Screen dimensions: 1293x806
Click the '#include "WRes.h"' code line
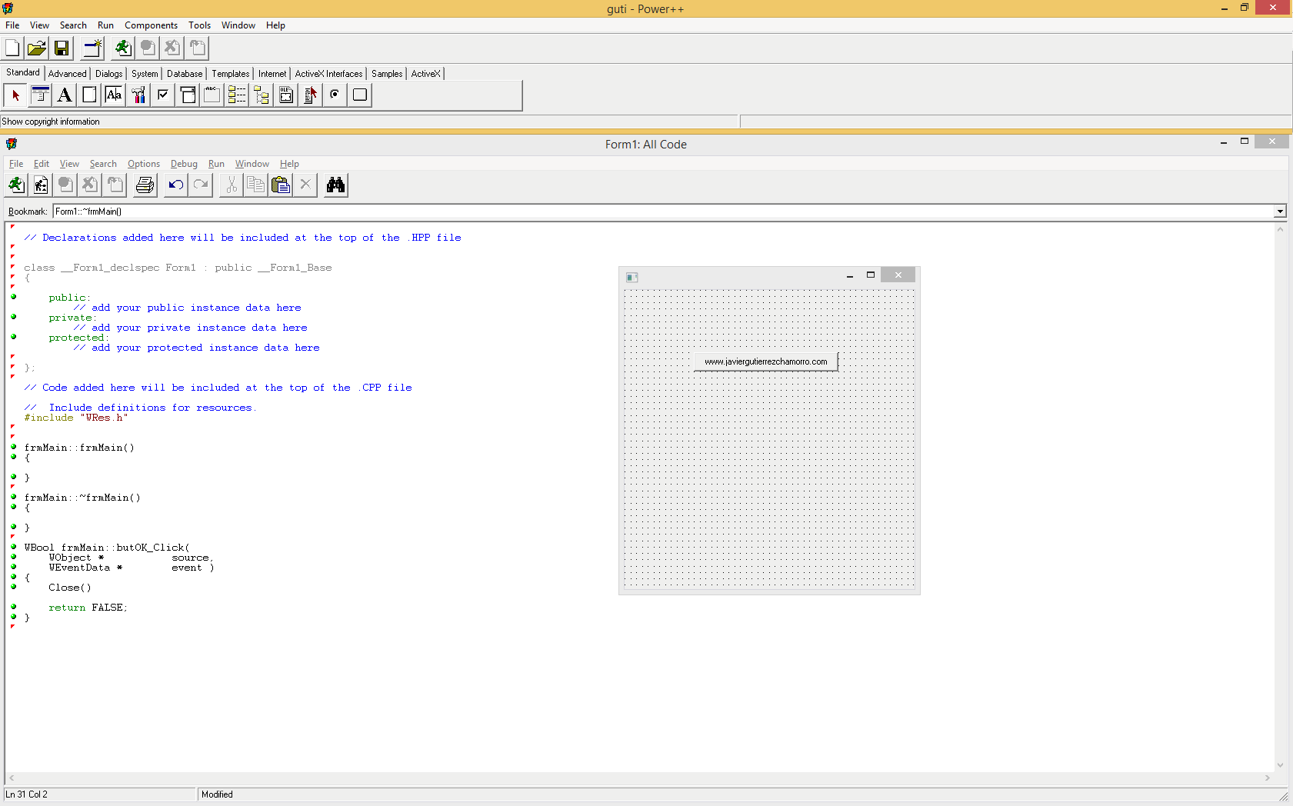[x=76, y=418]
